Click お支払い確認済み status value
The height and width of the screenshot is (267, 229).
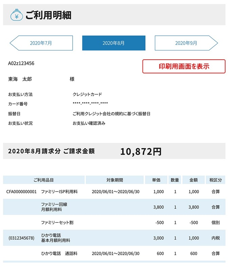pos(89,123)
